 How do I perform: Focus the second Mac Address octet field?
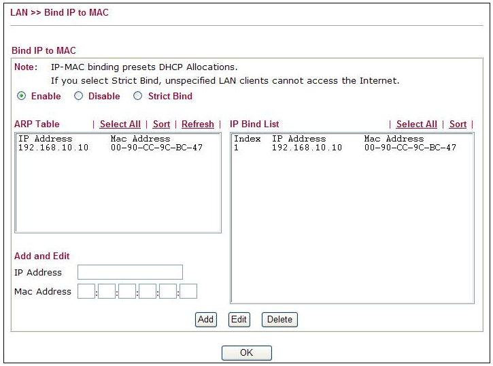point(107,292)
